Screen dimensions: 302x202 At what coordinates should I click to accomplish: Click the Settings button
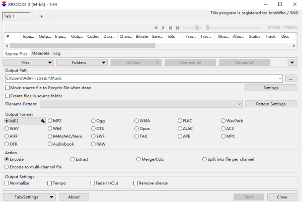pos(271,88)
